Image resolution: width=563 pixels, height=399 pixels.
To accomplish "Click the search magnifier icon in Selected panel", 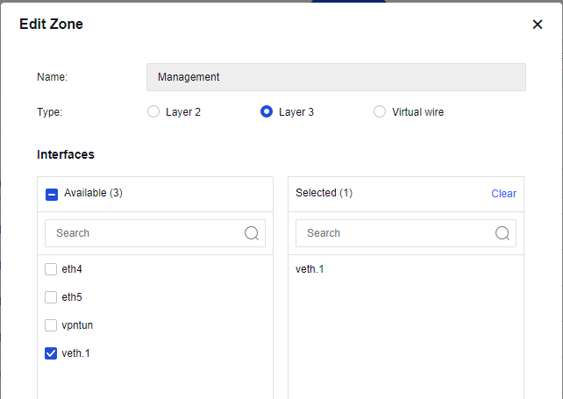I will tap(502, 233).
